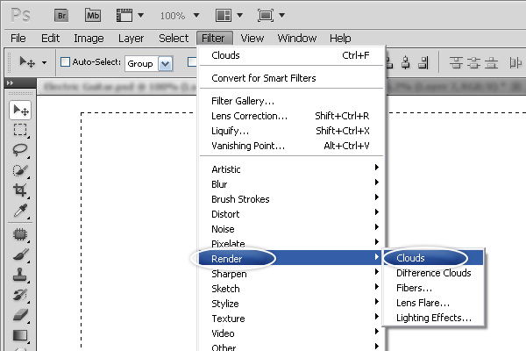526x351 pixels.
Task: Click the Screen Mode icon
Action: (266, 16)
